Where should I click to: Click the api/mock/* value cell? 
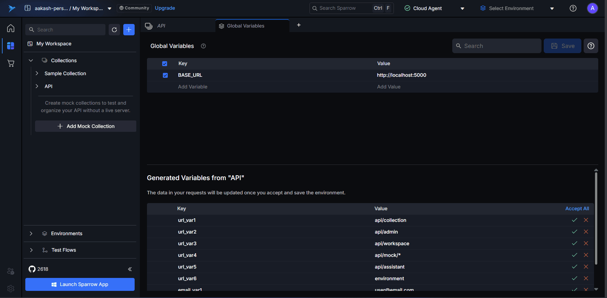click(388, 255)
